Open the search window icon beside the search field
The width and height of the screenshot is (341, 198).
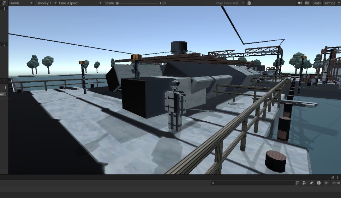pos(297,183)
